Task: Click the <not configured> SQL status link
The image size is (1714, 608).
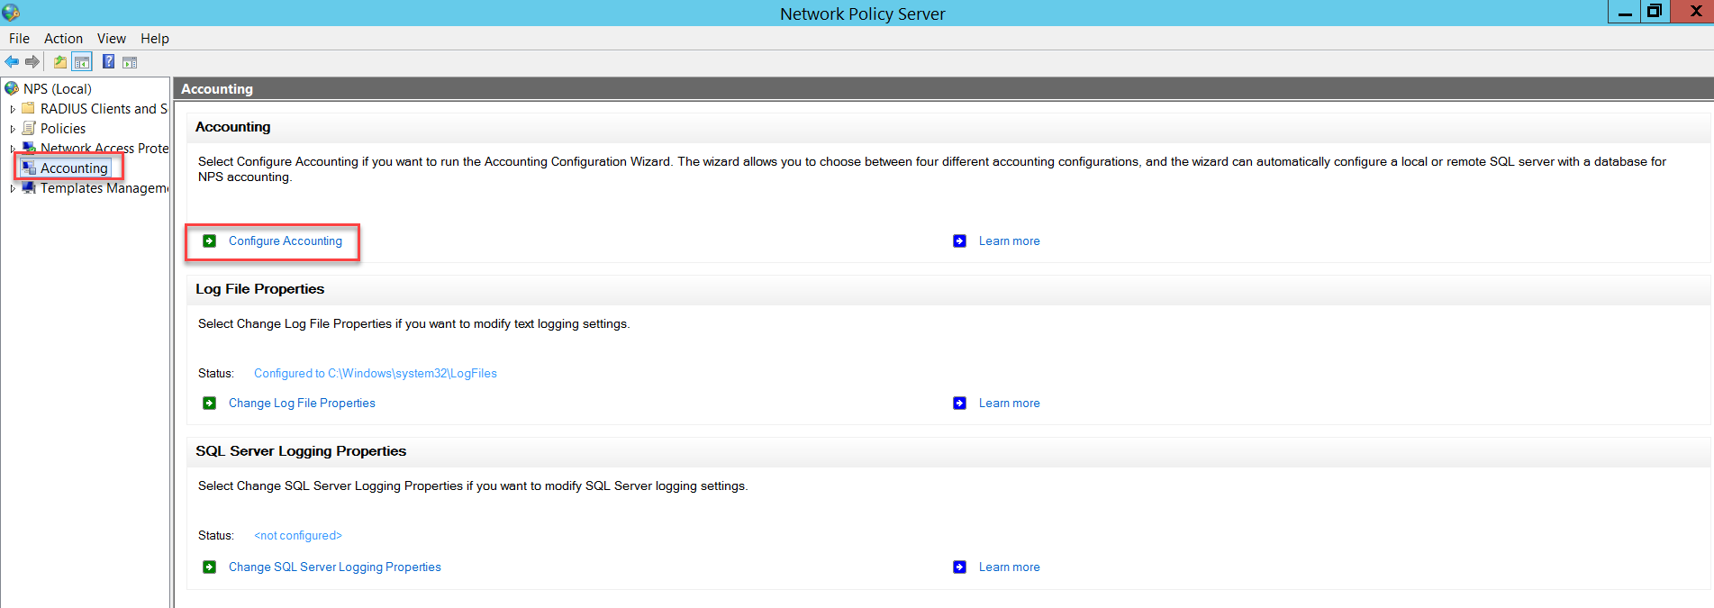Action: click(298, 535)
